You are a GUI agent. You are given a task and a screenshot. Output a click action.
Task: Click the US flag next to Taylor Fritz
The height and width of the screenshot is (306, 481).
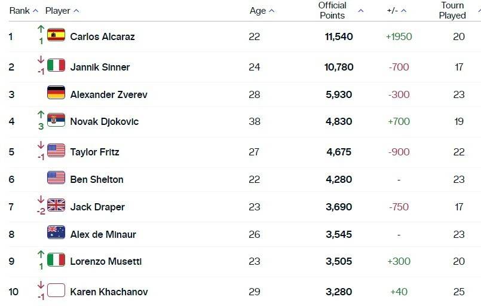pyautogui.click(x=56, y=151)
